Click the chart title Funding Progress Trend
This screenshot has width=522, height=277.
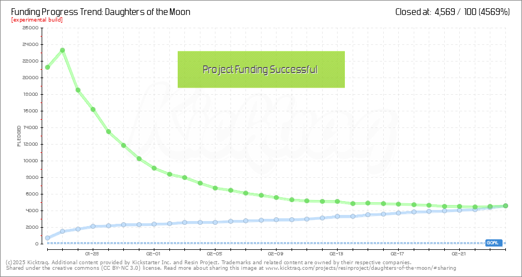pyautogui.click(x=101, y=12)
